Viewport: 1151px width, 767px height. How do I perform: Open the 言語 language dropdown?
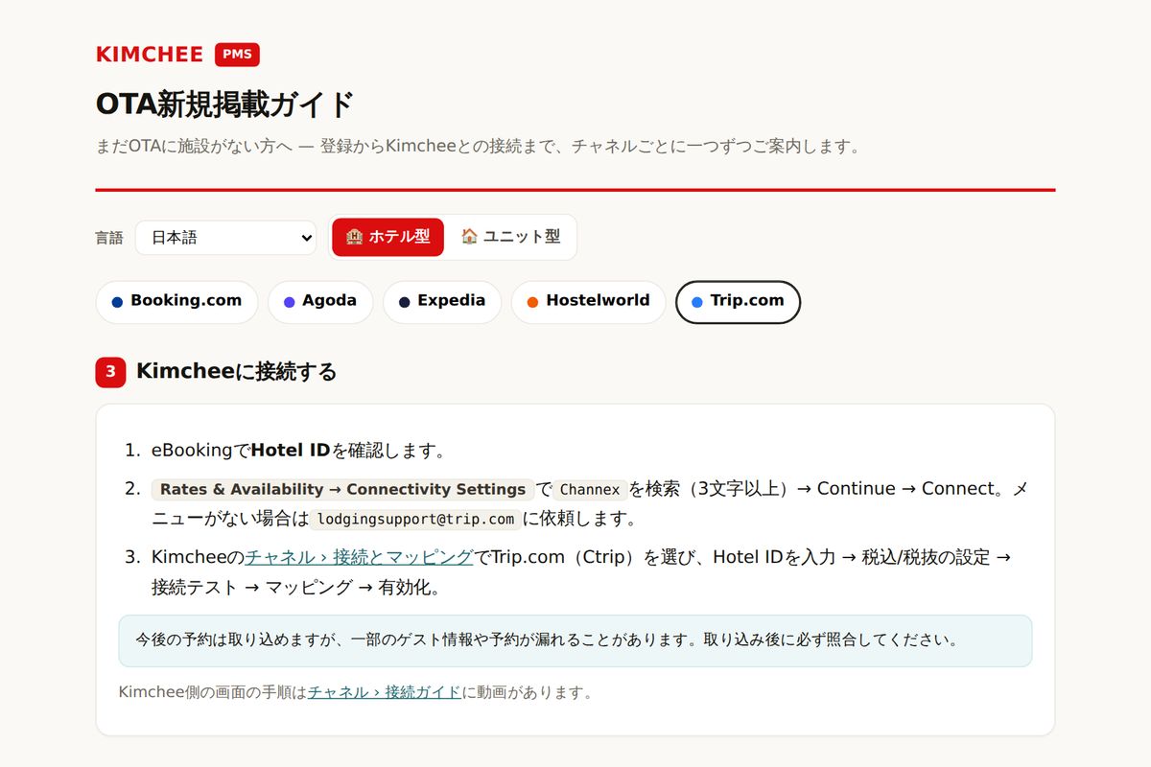point(225,238)
